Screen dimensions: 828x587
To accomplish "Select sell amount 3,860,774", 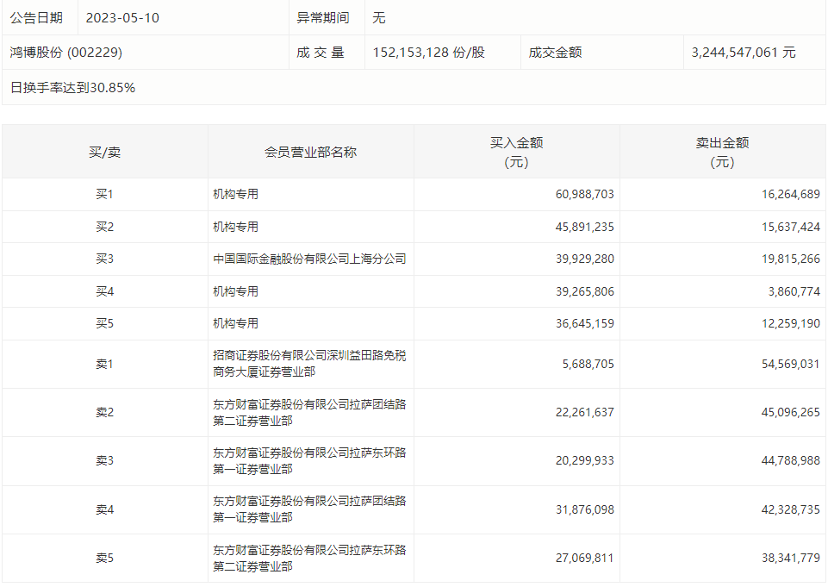I will [x=794, y=291].
